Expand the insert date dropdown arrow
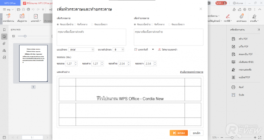 point(153,49)
